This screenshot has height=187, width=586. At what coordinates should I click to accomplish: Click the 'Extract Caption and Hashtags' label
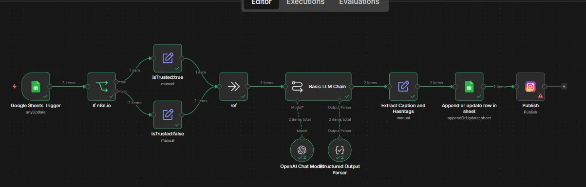click(x=403, y=109)
